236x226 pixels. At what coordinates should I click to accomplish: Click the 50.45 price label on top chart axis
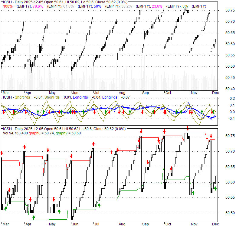point(230,78)
